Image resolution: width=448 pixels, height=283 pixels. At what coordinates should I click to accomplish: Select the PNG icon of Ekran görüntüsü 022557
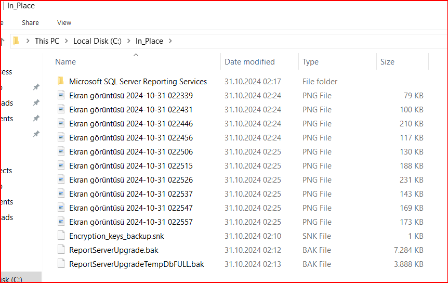click(61, 222)
